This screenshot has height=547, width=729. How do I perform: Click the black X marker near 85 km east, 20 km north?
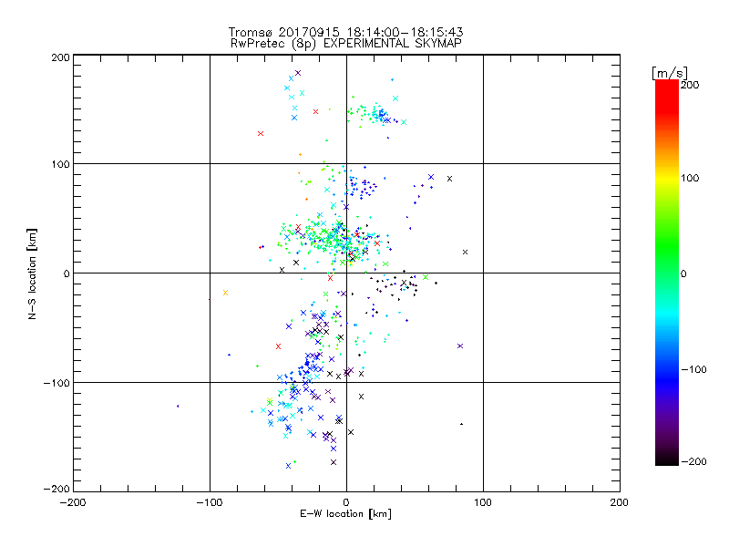(465, 253)
